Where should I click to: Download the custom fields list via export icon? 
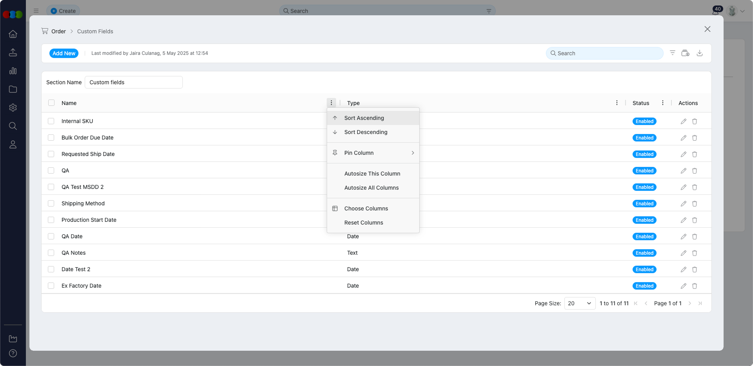click(700, 53)
